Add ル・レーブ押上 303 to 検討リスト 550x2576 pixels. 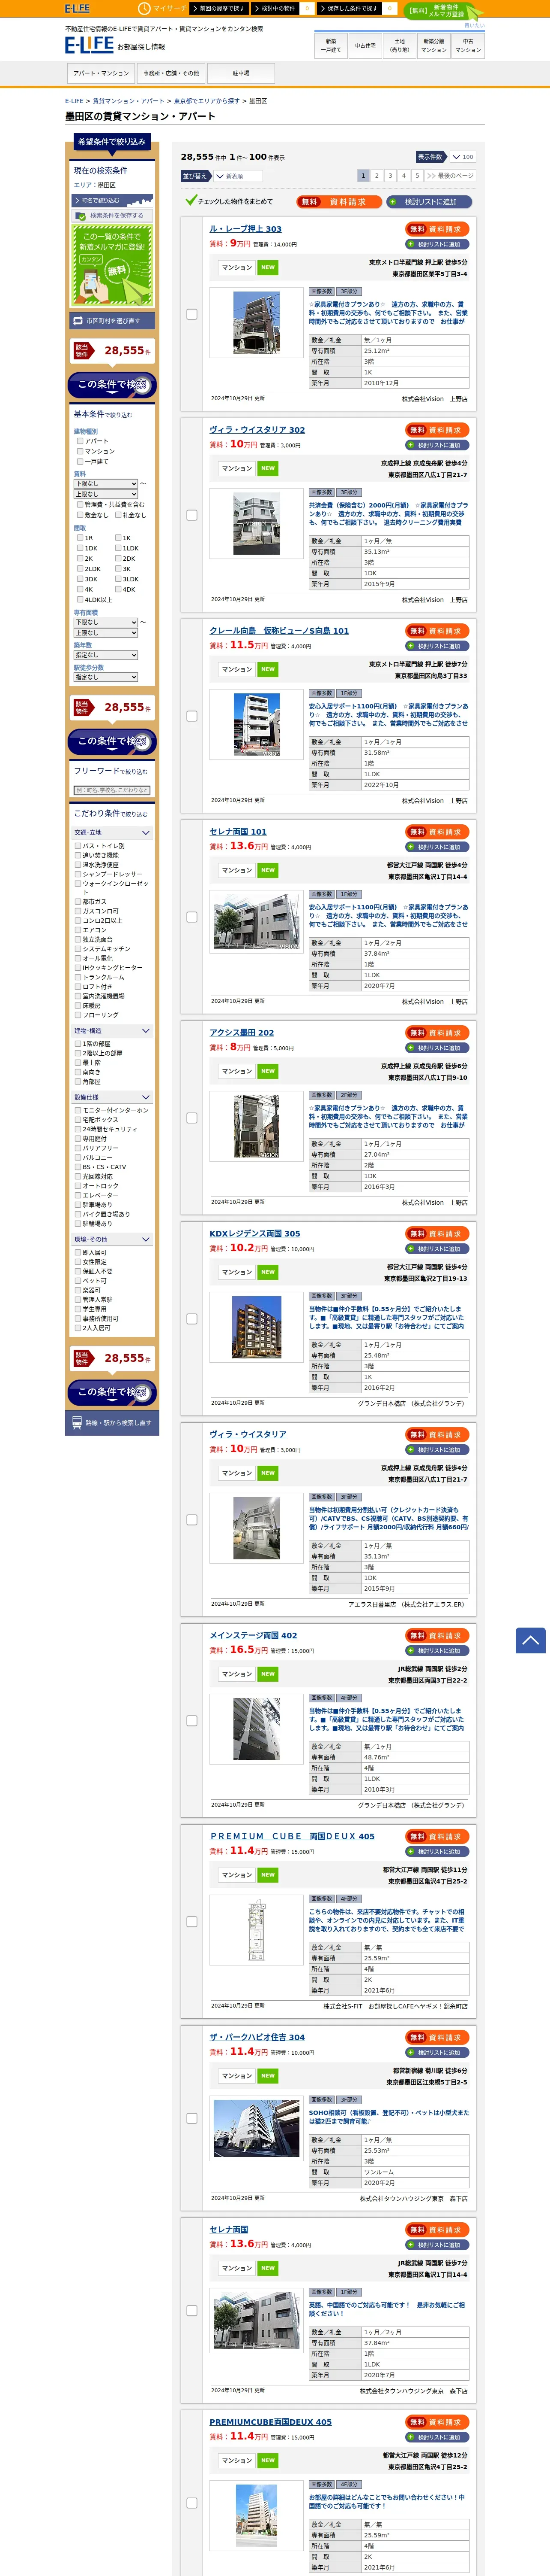pos(437,244)
